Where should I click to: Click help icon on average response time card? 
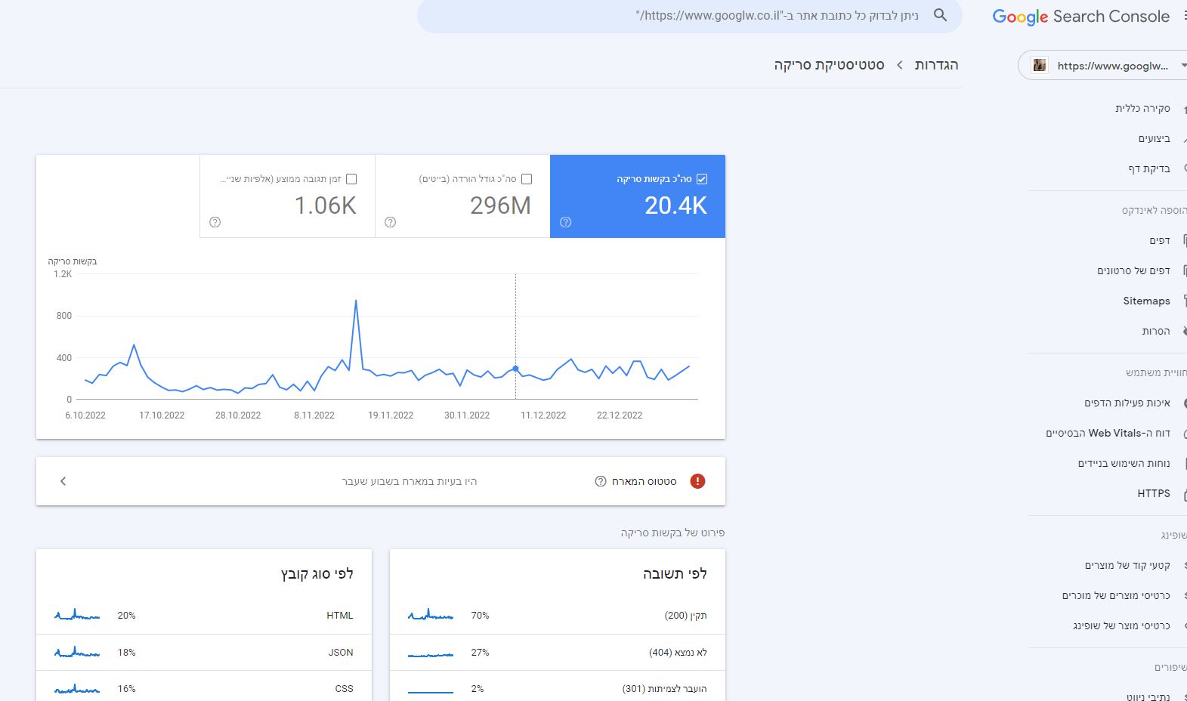(x=215, y=222)
